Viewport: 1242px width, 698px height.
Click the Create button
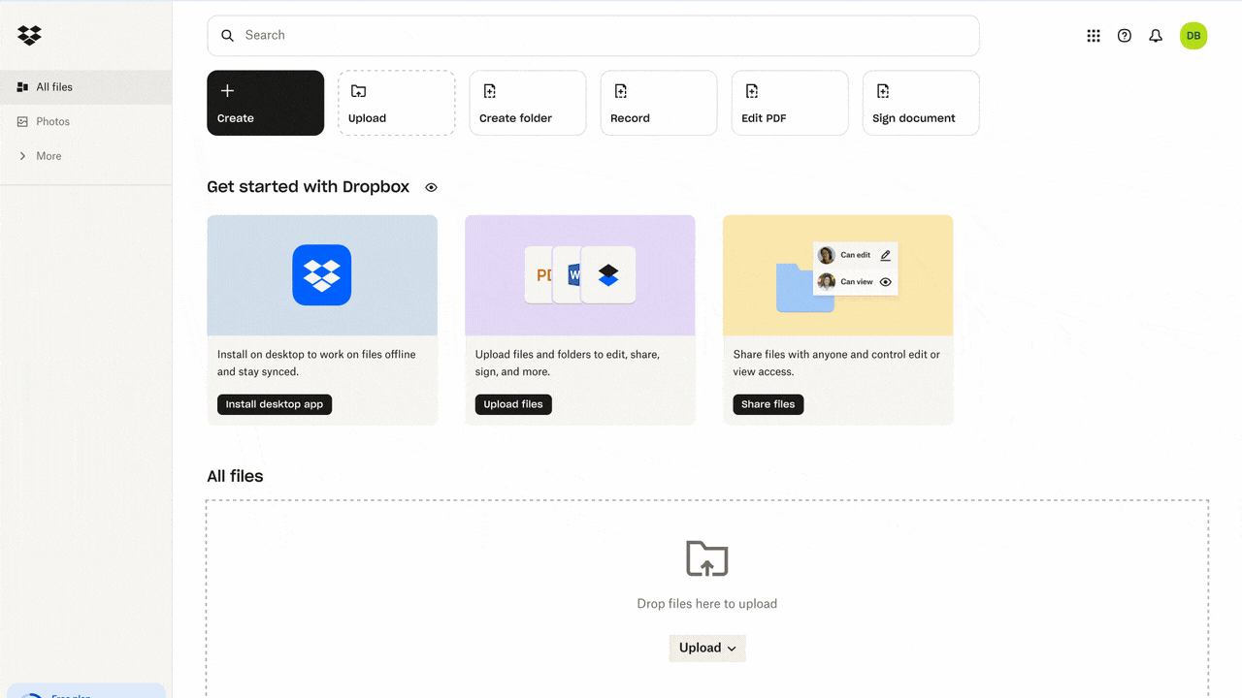click(x=265, y=103)
